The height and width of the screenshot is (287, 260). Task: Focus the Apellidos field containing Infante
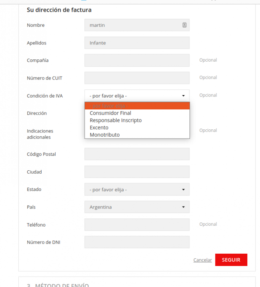click(137, 43)
